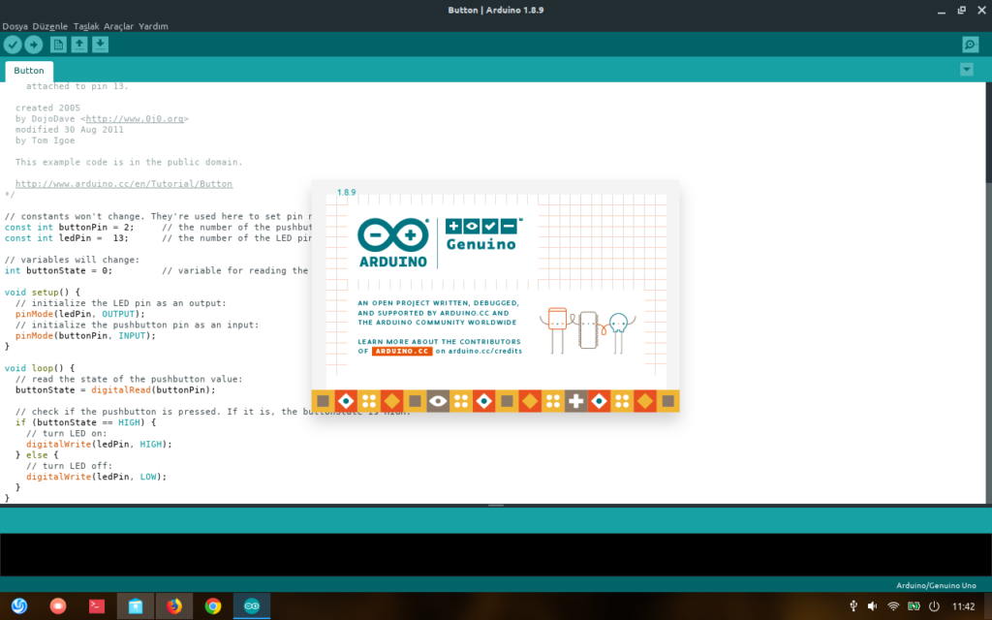This screenshot has height=620, width=992.
Task: Click the Arduino IDE taskbar icon
Action: tap(252, 606)
